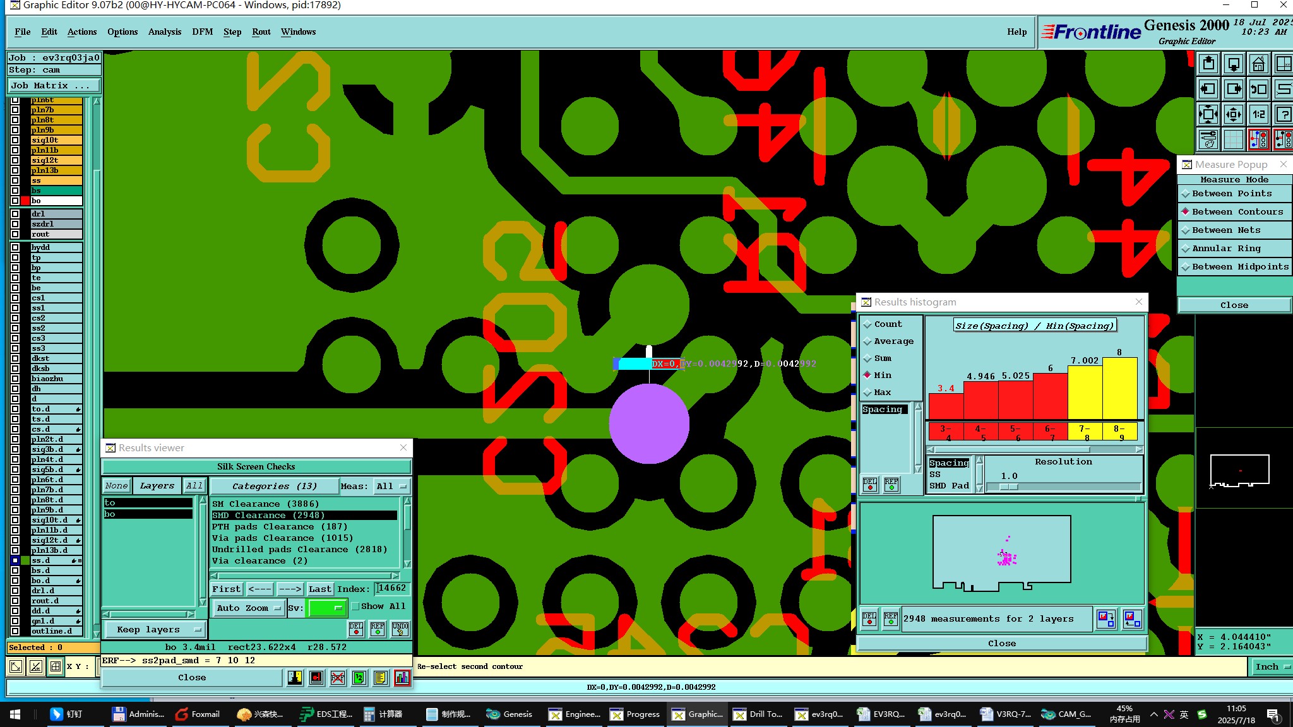Image resolution: width=1293 pixels, height=727 pixels.
Task: Enable the Show All checkbox
Action: [x=355, y=606]
